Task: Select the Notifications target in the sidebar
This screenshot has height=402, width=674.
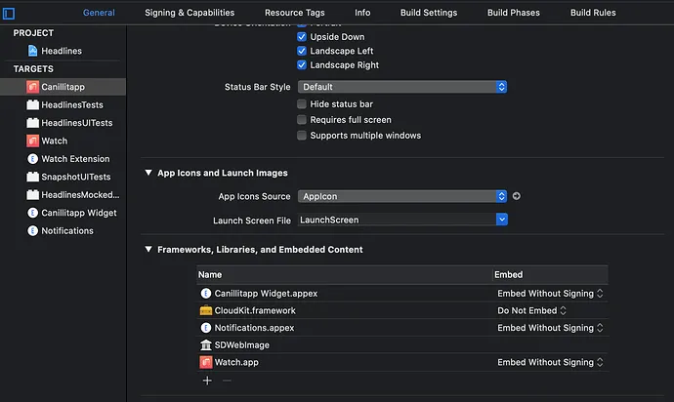Action: click(x=66, y=230)
